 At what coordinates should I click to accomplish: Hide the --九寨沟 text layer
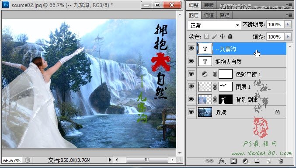pos(191,49)
